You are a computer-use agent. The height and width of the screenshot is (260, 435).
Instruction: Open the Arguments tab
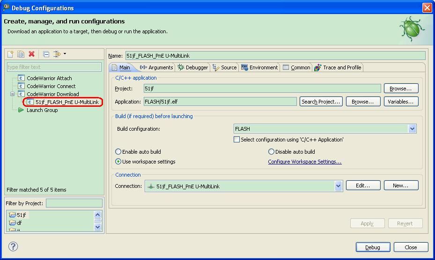coord(156,67)
